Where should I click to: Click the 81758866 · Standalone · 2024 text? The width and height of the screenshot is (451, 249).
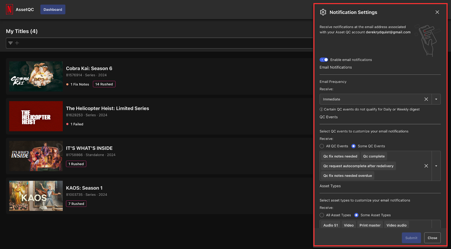click(91, 155)
